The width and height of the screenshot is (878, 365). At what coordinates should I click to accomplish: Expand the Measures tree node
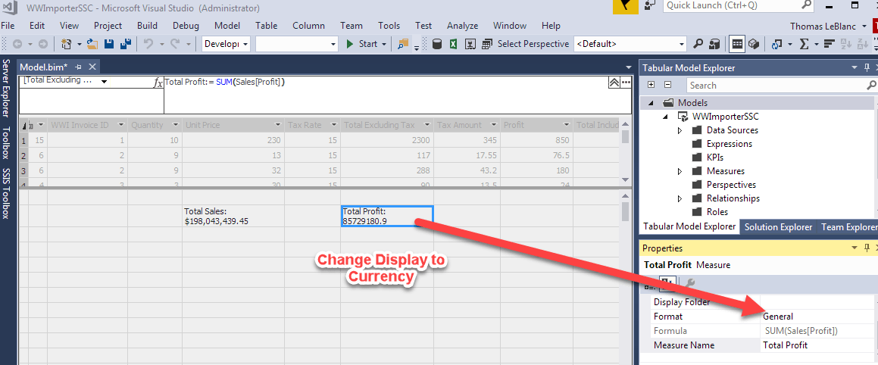[680, 171]
